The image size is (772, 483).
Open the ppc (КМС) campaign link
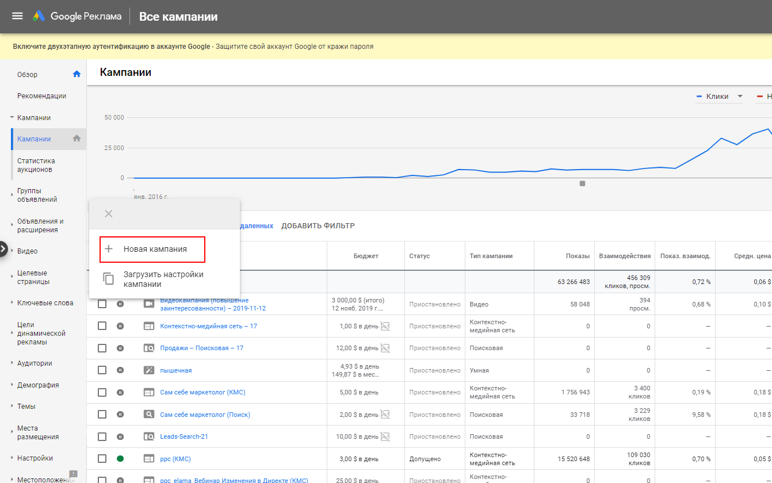tap(175, 459)
